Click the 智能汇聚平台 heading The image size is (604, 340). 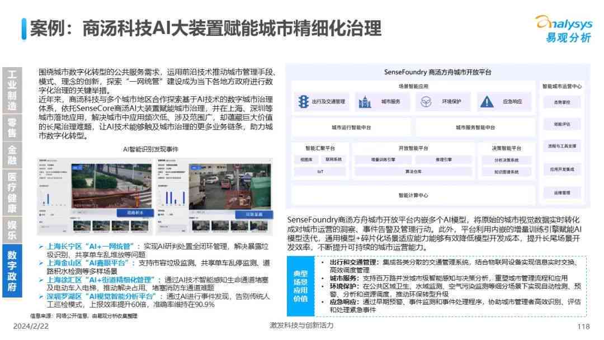pos(320,148)
